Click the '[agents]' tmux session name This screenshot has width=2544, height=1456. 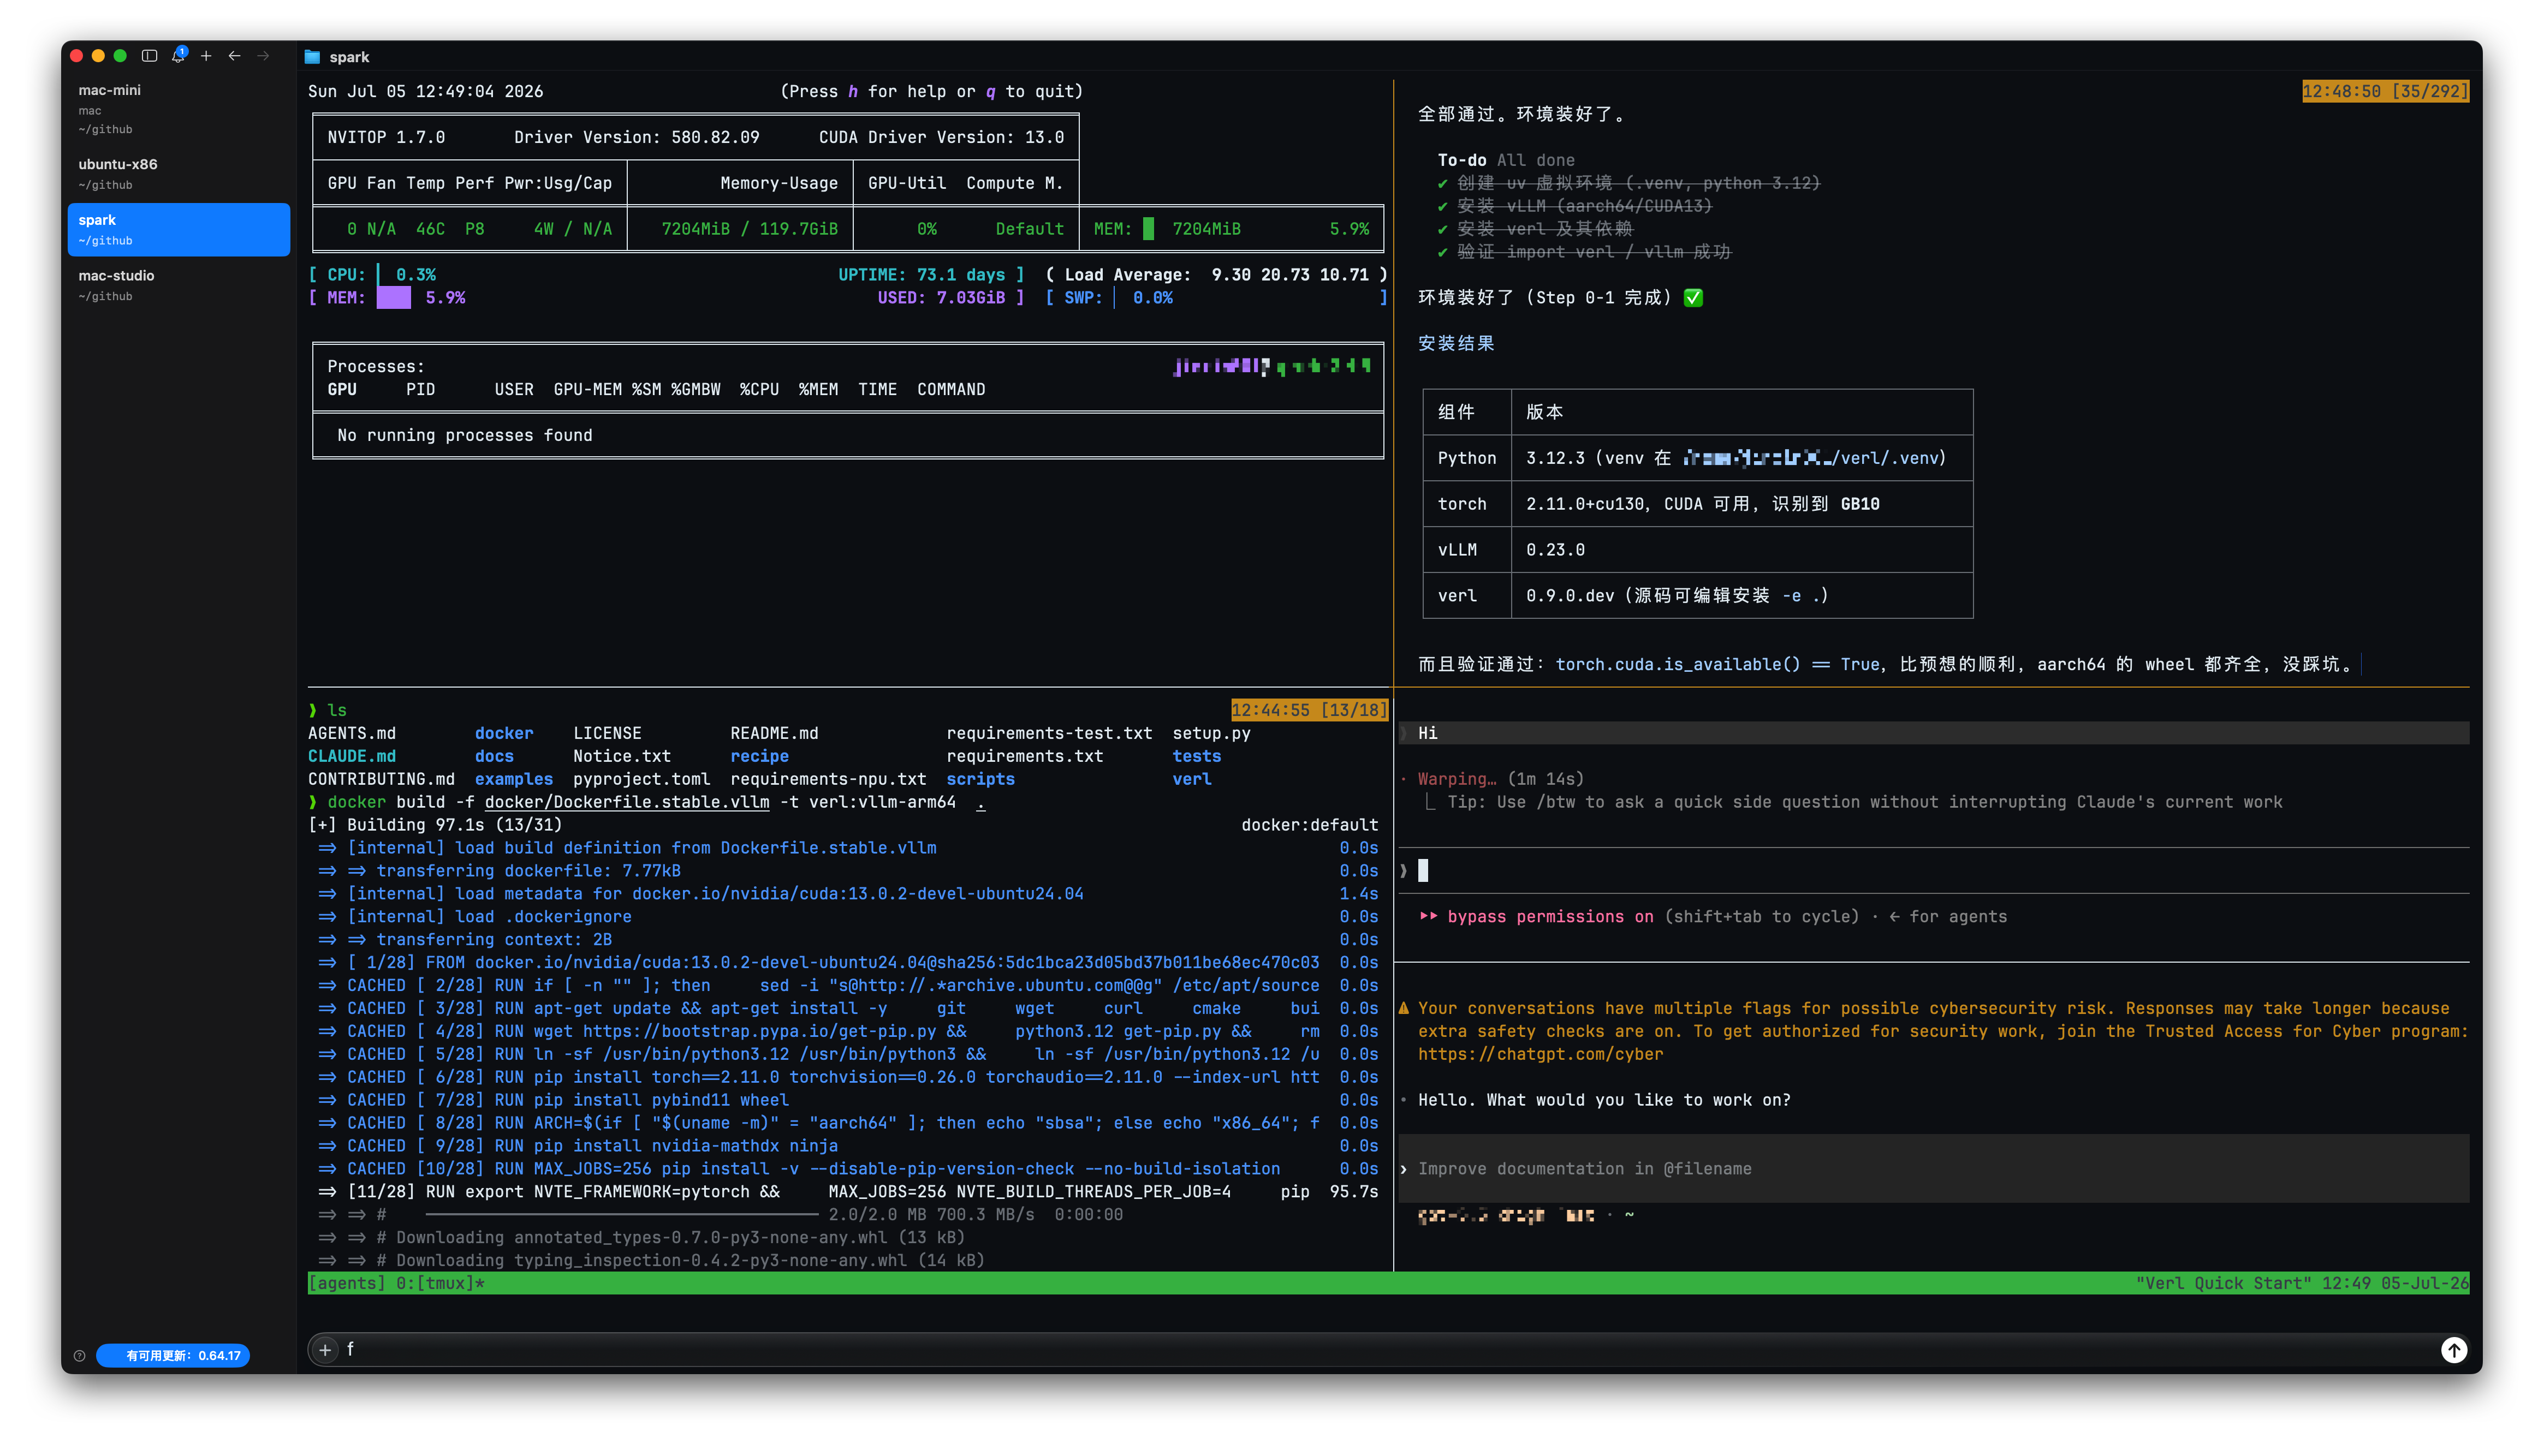[347, 1283]
